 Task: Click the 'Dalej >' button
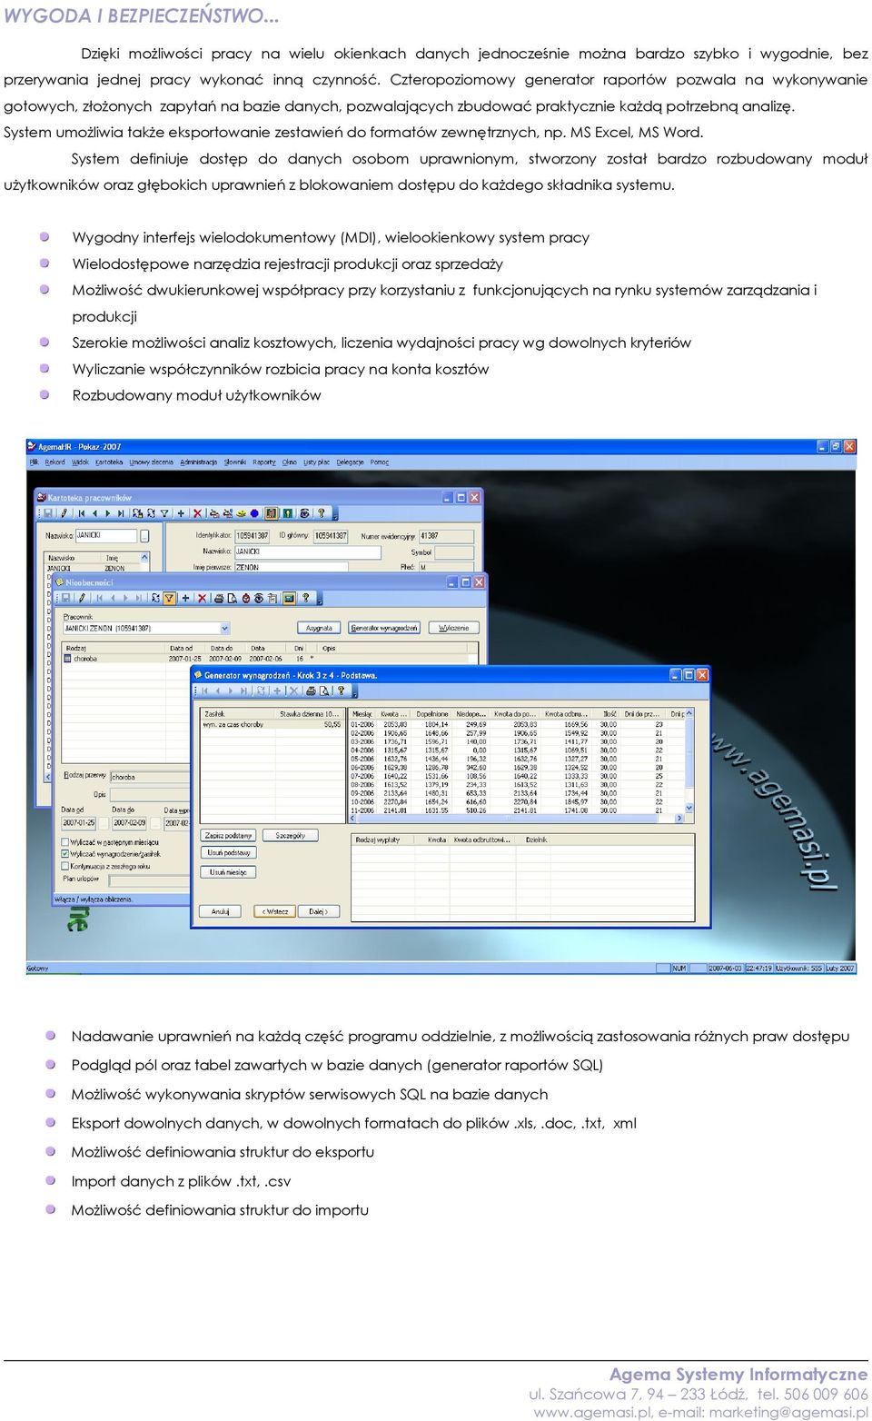pos(318,911)
